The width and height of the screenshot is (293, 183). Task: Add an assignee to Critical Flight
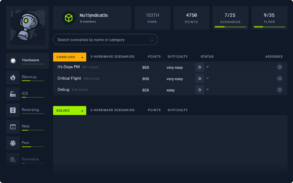point(280,78)
